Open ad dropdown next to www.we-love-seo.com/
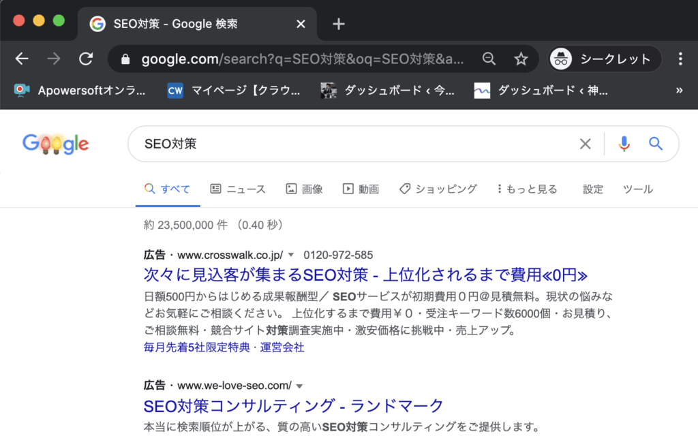The width and height of the screenshot is (698, 436). 300,386
